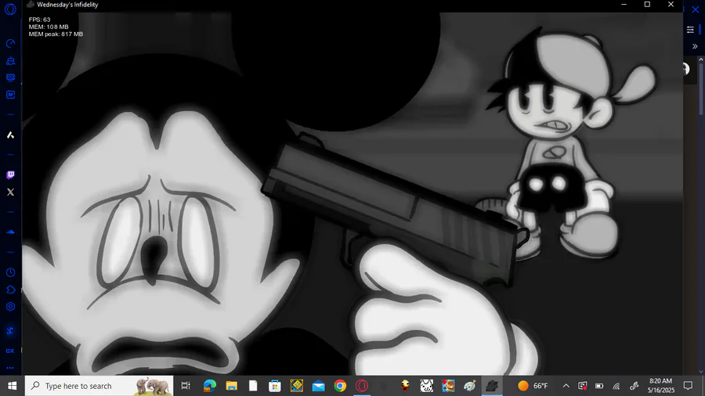Open Task View on the taskbar
This screenshot has width=705, height=396.
click(x=185, y=386)
